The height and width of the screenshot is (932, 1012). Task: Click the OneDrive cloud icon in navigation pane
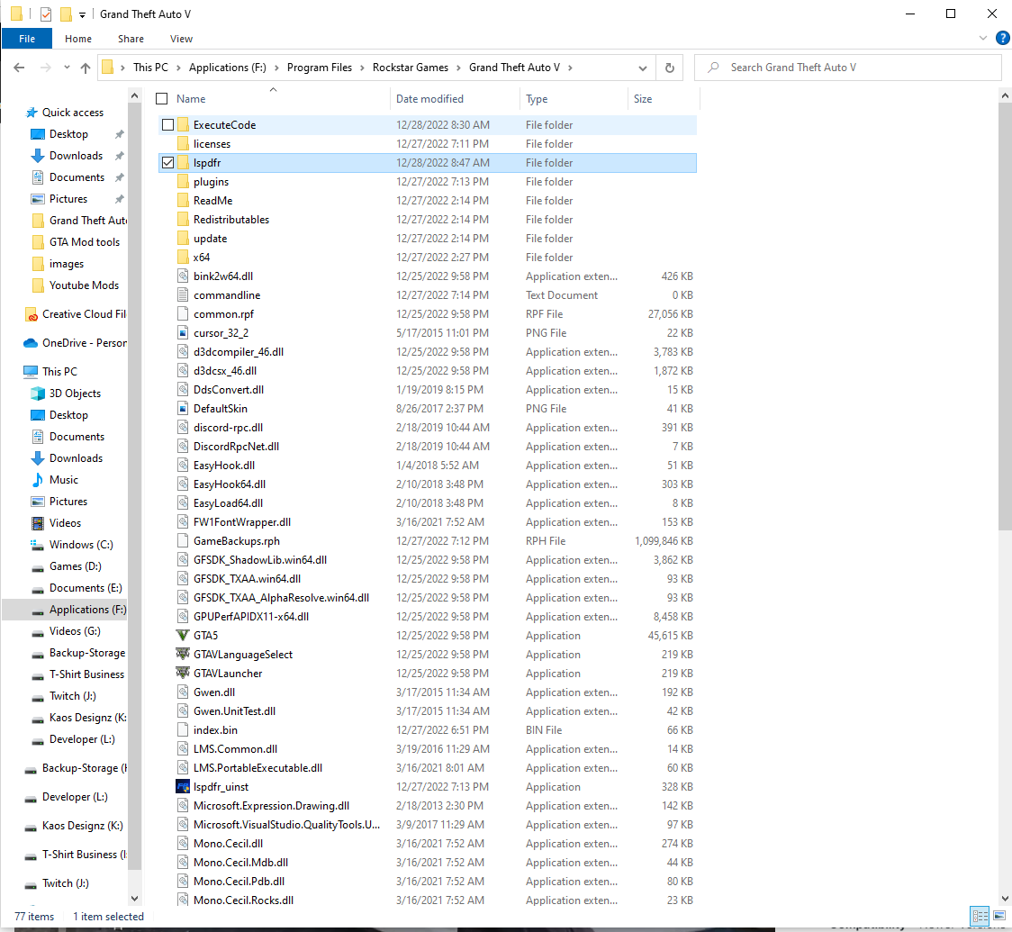(x=32, y=343)
